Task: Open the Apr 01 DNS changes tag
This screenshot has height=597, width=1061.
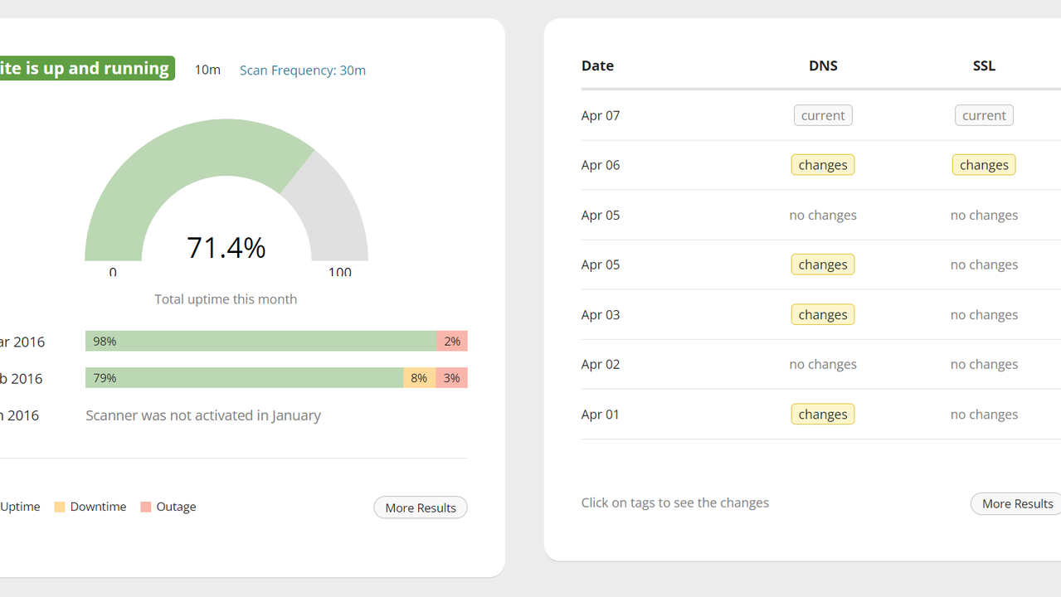Action: (822, 414)
